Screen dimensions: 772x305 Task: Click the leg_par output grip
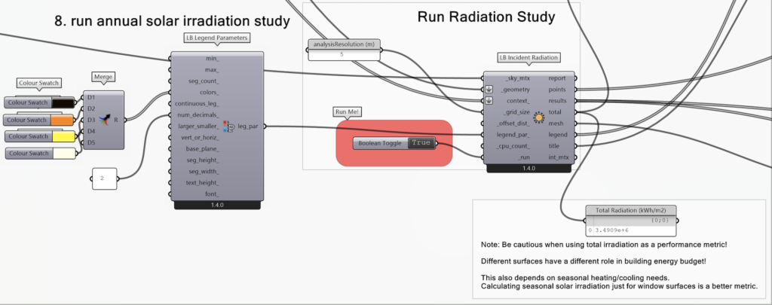point(265,126)
